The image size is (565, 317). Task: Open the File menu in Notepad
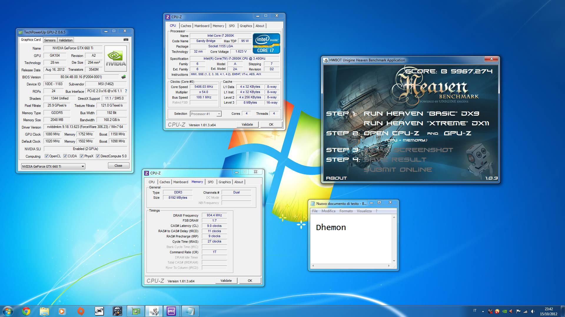point(315,211)
